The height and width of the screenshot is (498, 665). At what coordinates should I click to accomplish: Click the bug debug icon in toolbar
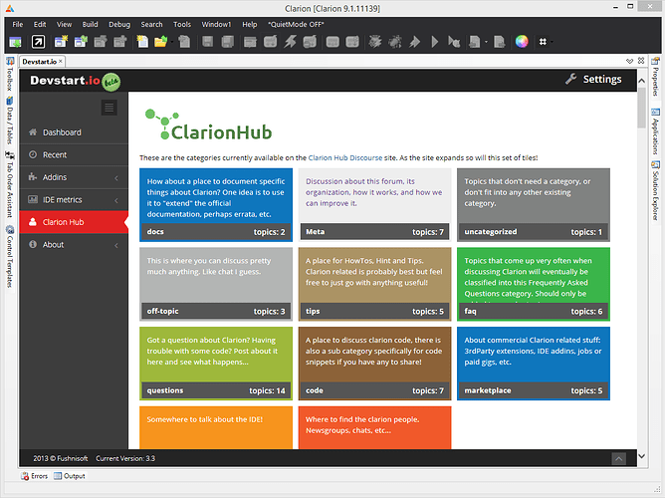(x=395, y=41)
